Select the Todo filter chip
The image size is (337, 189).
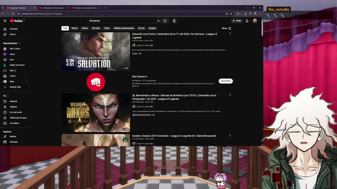(x=65, y=28)
